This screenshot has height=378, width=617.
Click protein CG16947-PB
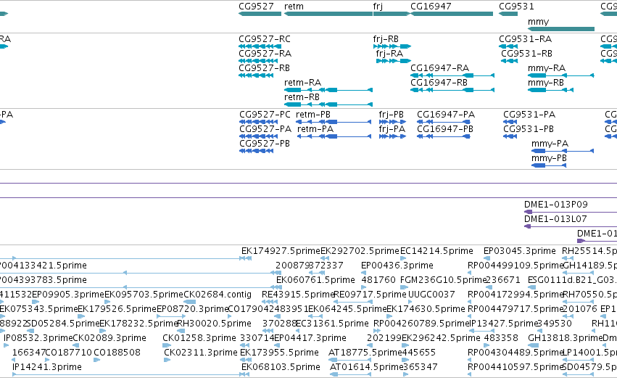point(444,136)
